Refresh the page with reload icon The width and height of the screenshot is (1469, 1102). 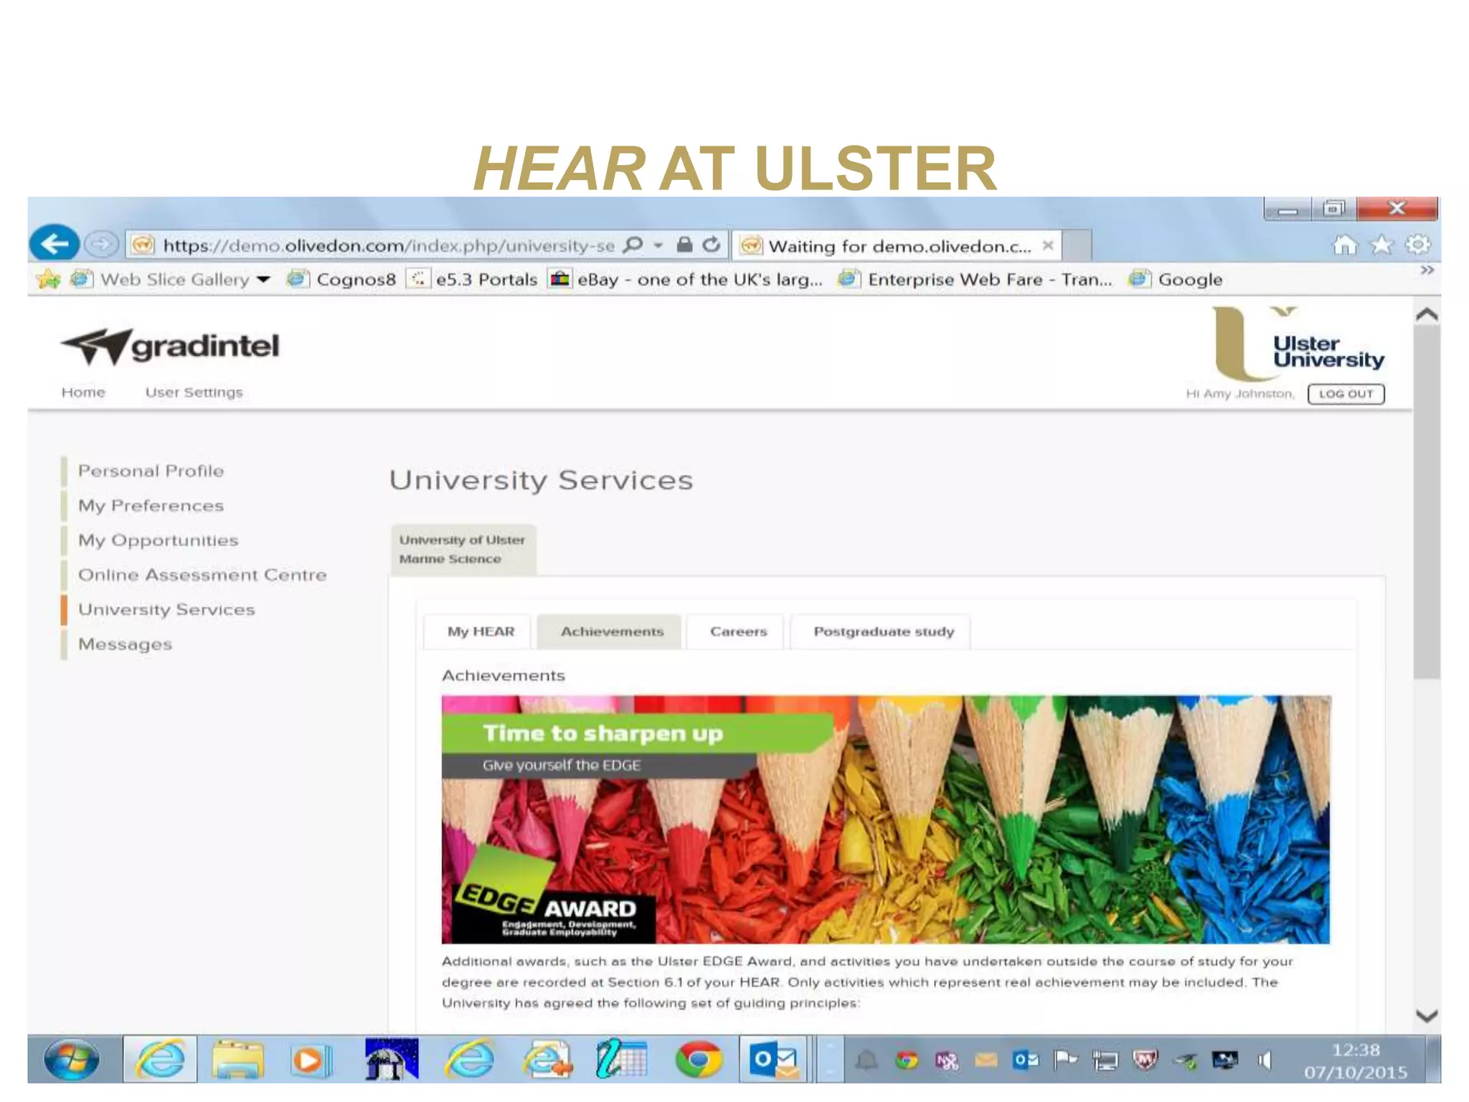[x=711, y=245]
